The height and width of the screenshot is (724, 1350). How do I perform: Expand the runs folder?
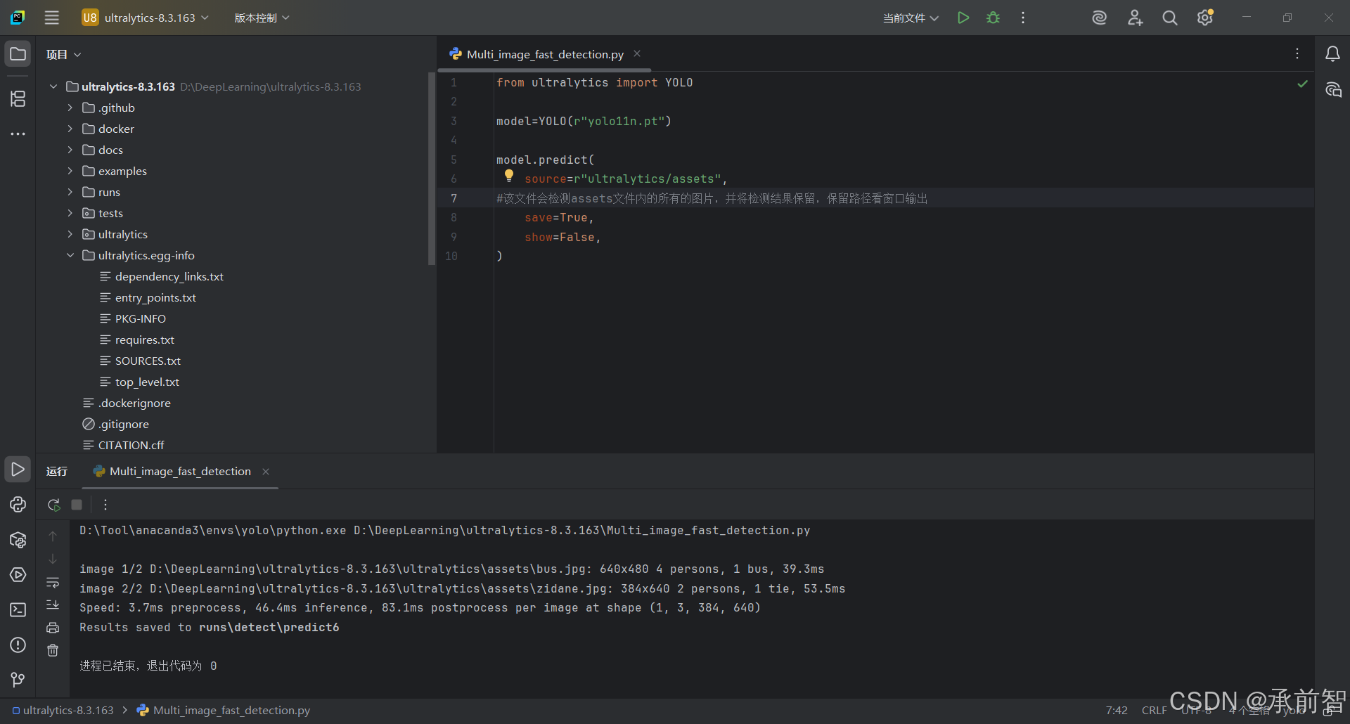click(x=70, y=192)
